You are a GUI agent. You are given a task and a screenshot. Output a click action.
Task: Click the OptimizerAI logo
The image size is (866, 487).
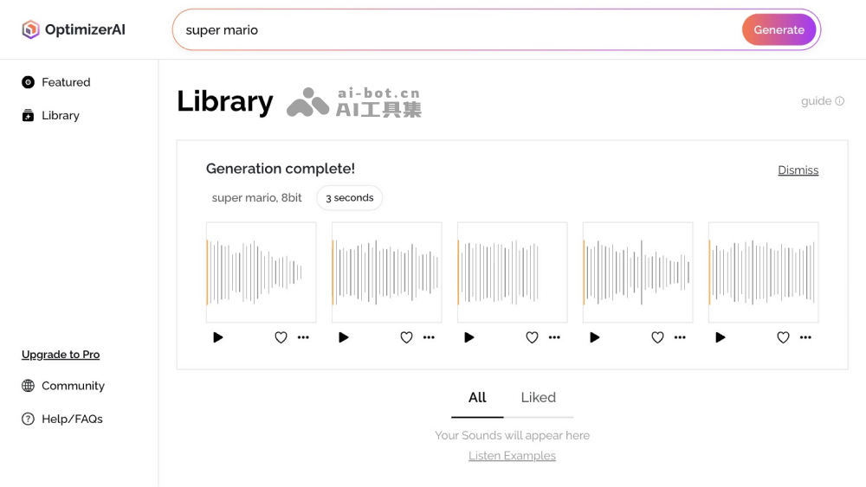[x=74, y=29]
